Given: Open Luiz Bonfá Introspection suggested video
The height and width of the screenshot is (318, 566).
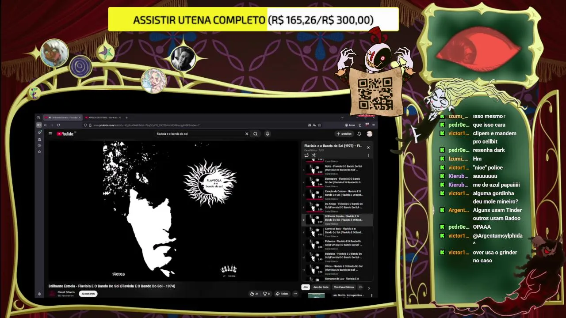Looking at the screenshot, I should [348, 295].
